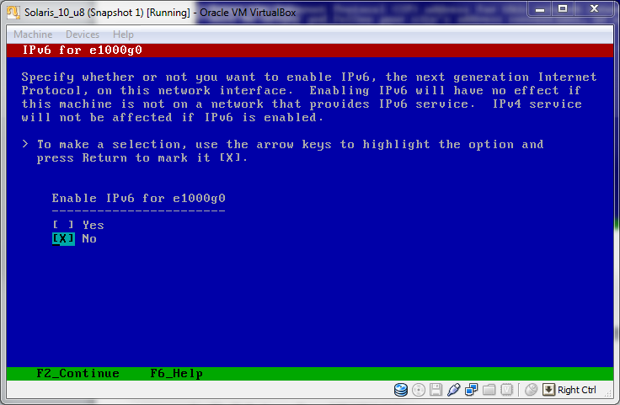
Task: Open the USB devices indicator icon
Action: click(453, 390)
